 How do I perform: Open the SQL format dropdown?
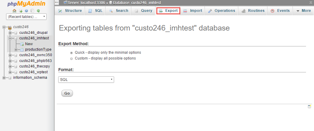point(86,80)
